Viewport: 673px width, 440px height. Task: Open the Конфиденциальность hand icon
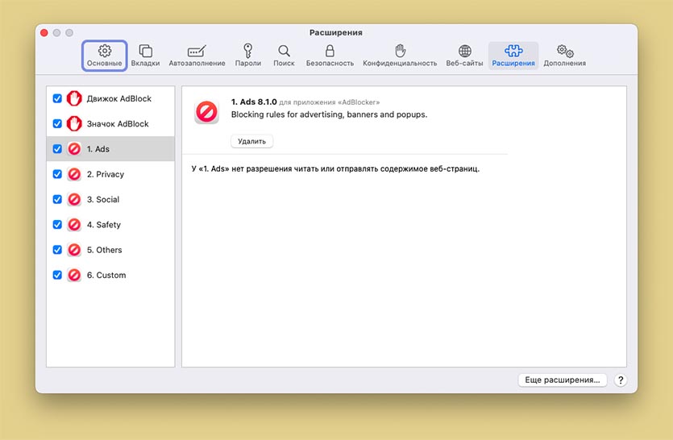(399, 51)
